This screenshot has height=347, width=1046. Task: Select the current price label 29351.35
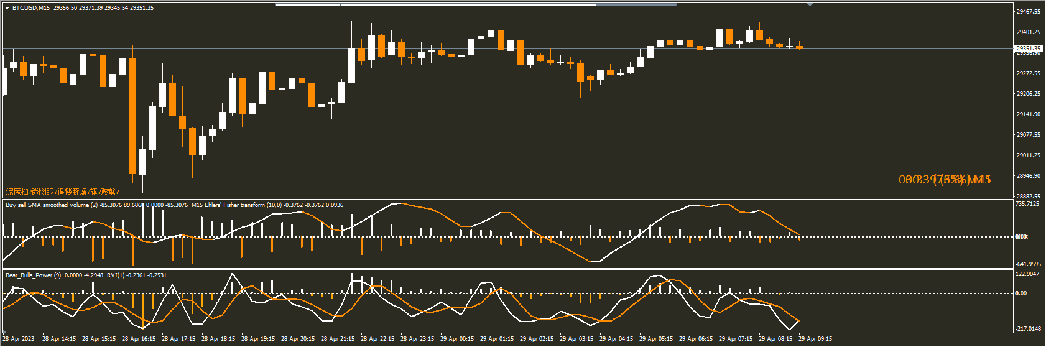pos(1028,48)
